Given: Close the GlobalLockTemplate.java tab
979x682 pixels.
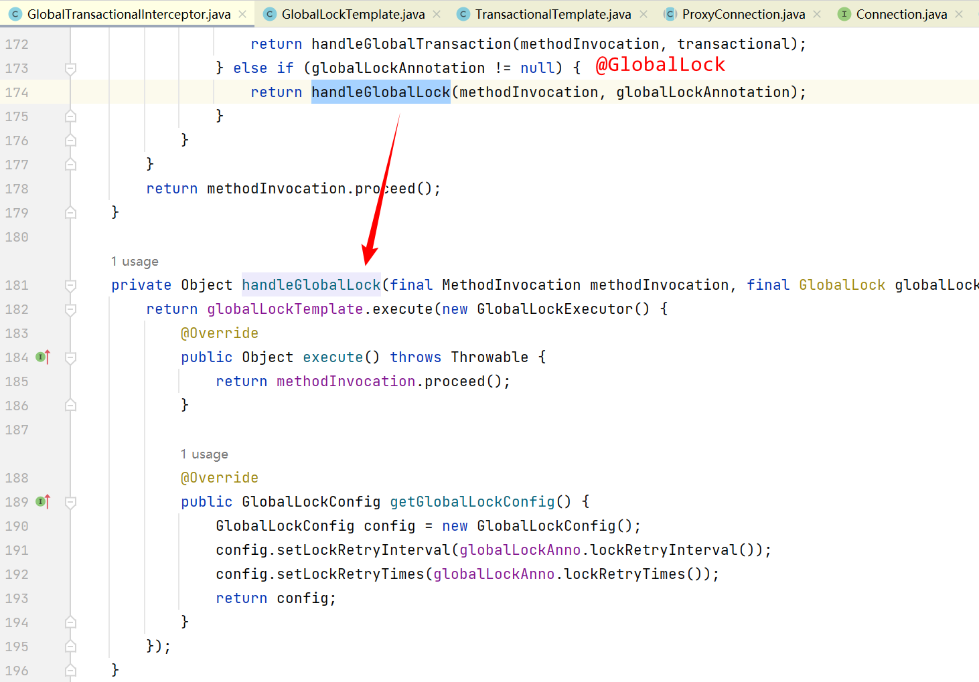Looking at the screenshot, I should (x=437, y=14).
